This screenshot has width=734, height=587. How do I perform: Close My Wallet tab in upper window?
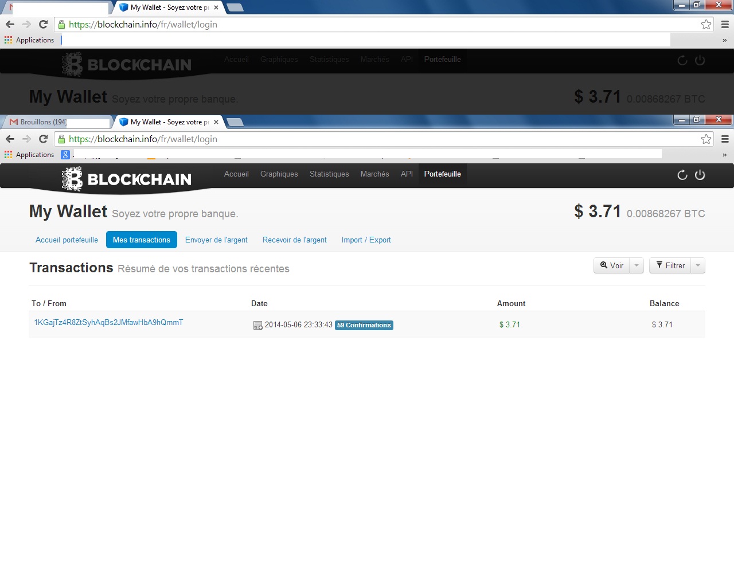[216, 7]
